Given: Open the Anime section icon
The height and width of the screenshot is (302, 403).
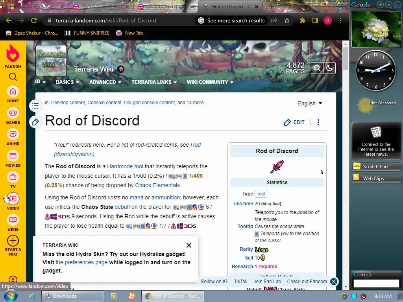Looking at the screenshot, I should [x=13, y=134].
